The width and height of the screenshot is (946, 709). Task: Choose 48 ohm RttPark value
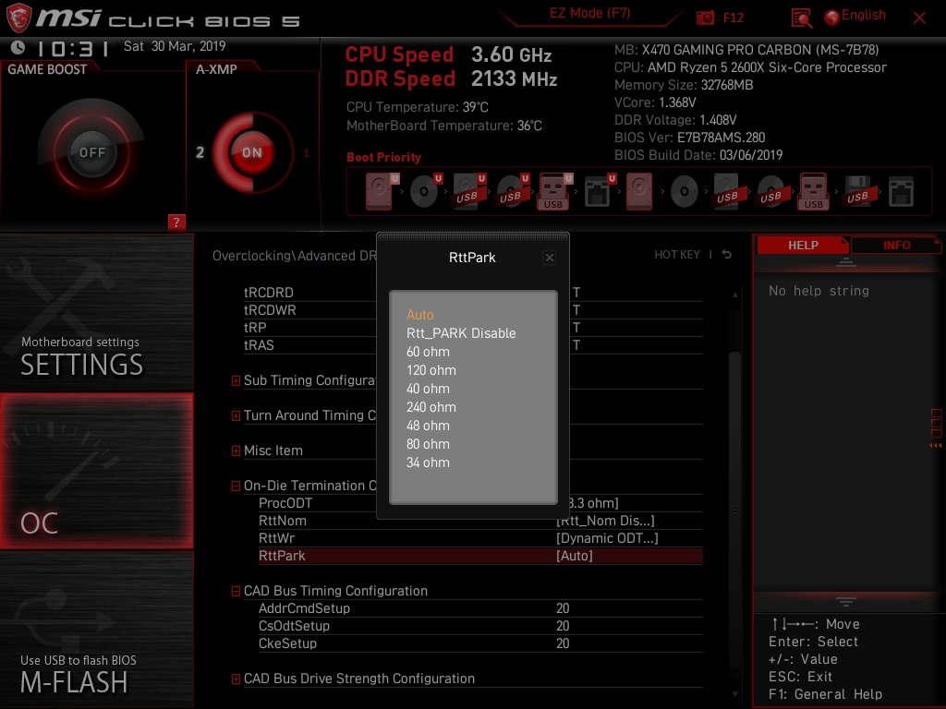[428, 426]
